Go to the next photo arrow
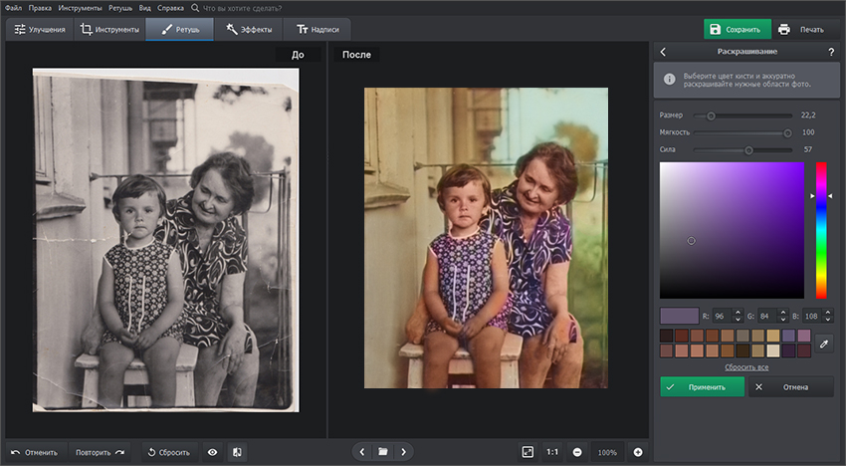The width and height of the screenshot is (846, 466). pyautogui.click(x=403, y=451)
